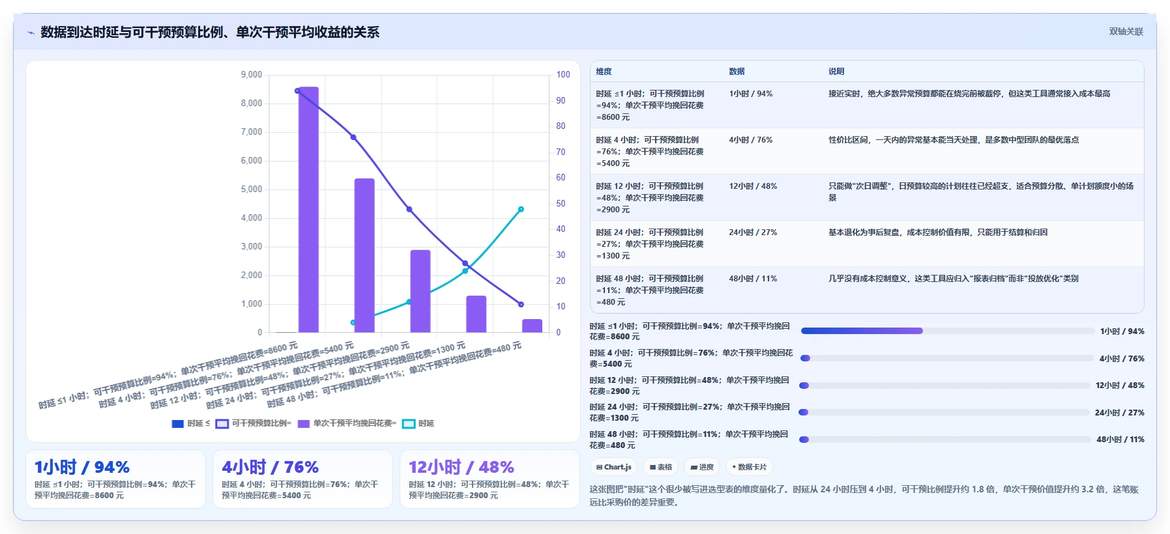This screenshot has height=534, width=1170.
Task: Open the 12小时 / 48% data card
Action: click(x=490, y=479)
